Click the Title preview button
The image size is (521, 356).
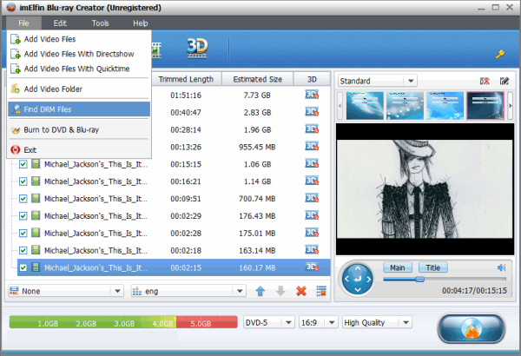click(x=432, y=267)
